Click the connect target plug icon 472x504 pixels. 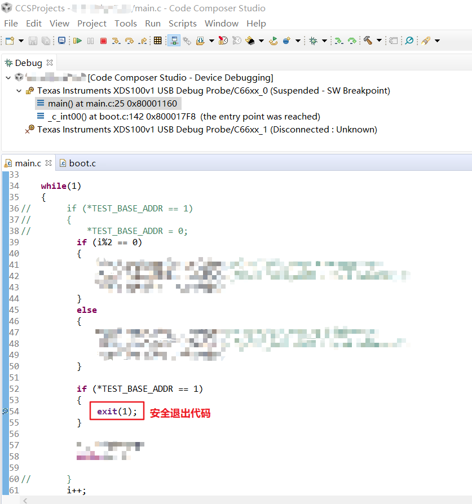[187, 41]
